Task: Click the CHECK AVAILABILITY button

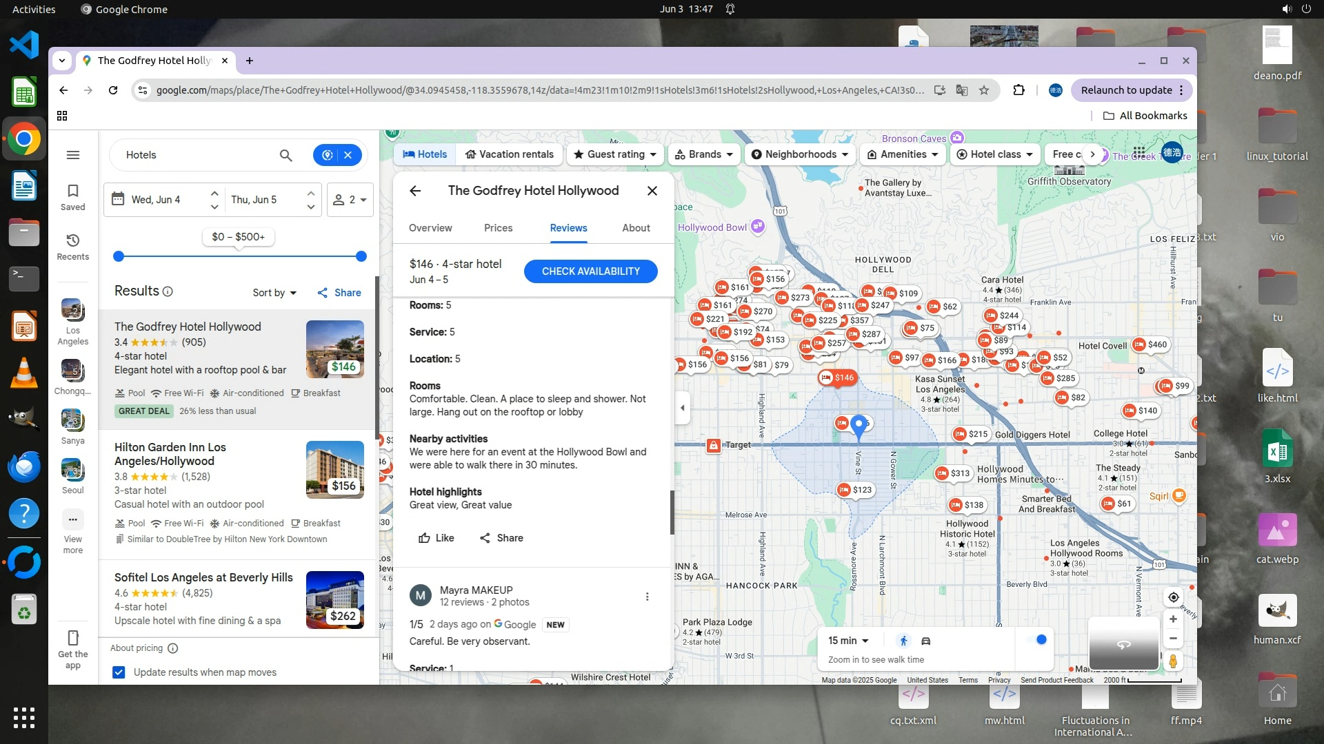Action: [590, 271]
